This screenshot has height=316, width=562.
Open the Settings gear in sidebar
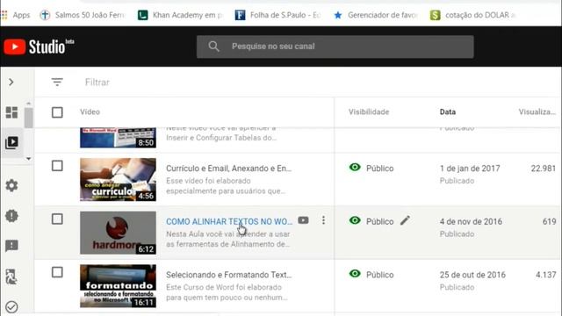click(11, 185)
